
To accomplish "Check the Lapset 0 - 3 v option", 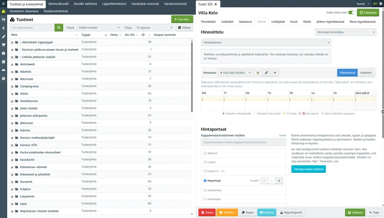I will [205, 171].
